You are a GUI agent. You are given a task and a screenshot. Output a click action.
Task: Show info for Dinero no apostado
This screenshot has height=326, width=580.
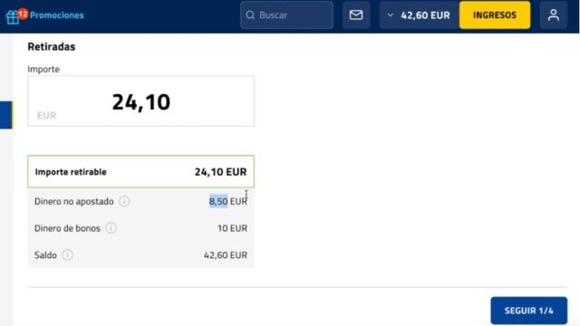pos(124,201)
